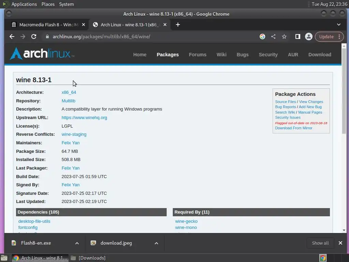Close the downloads bar

340,243
